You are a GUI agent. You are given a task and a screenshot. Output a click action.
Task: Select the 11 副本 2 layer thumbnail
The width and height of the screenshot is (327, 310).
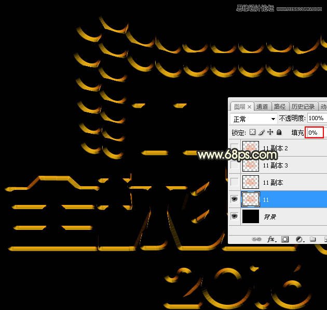coord(251,148)
